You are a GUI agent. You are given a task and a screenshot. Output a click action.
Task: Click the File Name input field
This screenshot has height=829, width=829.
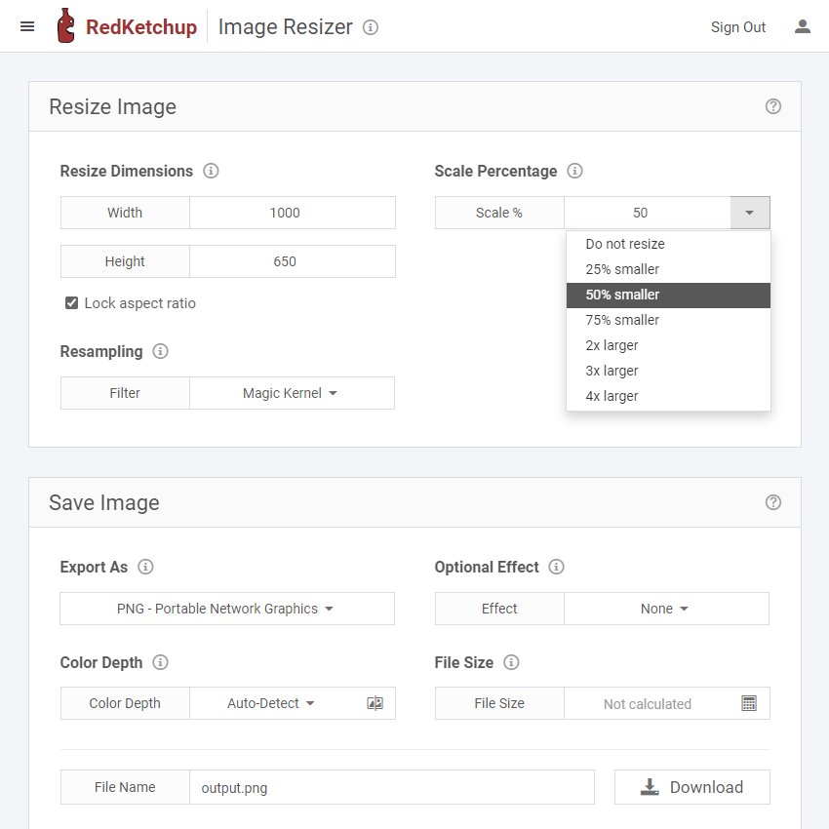click(x=390, y=786)
